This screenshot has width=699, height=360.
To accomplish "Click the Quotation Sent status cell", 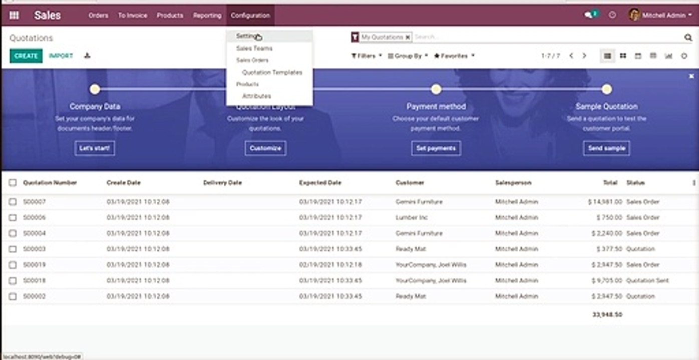I will [647, 281].
